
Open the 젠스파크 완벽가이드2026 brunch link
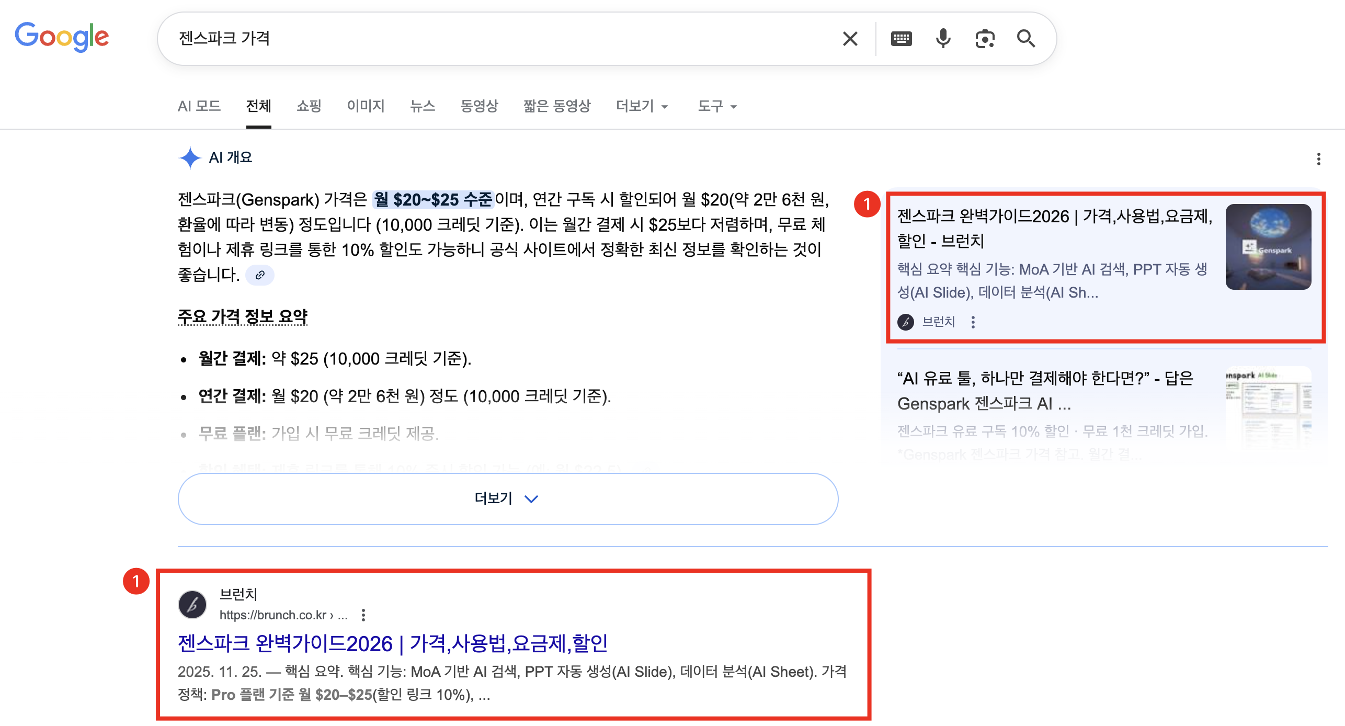point(393,643)
